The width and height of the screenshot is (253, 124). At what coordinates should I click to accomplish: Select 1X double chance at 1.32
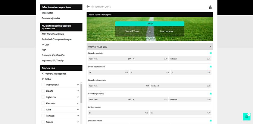pyautogui.click(x=109, y=72)
